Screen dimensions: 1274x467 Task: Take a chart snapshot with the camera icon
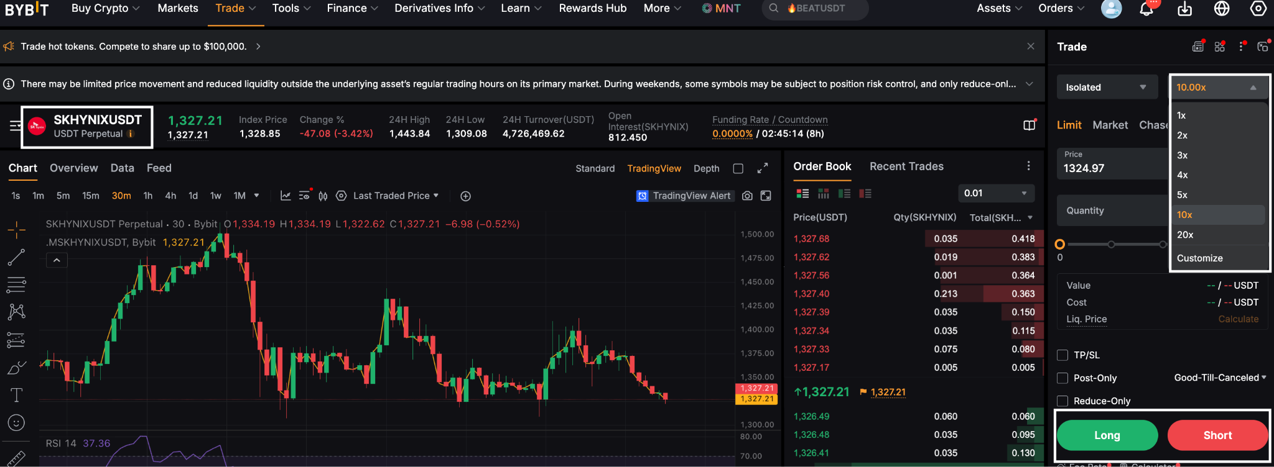pos(747,196)
